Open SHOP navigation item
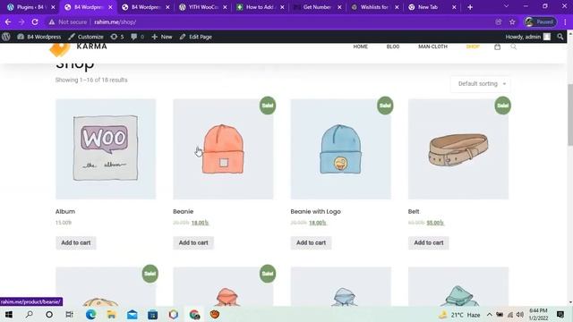This screenshot has width=573, height=322. tap(473, 47)
